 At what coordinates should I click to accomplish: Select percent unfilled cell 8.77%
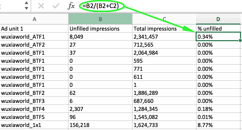tap(218, 125)
